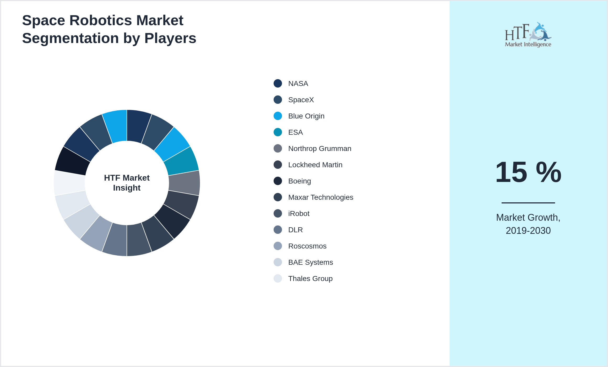This screenshot has width=608, height=367.
Task: Select the NASA legend label
Action: pos(298,84)
